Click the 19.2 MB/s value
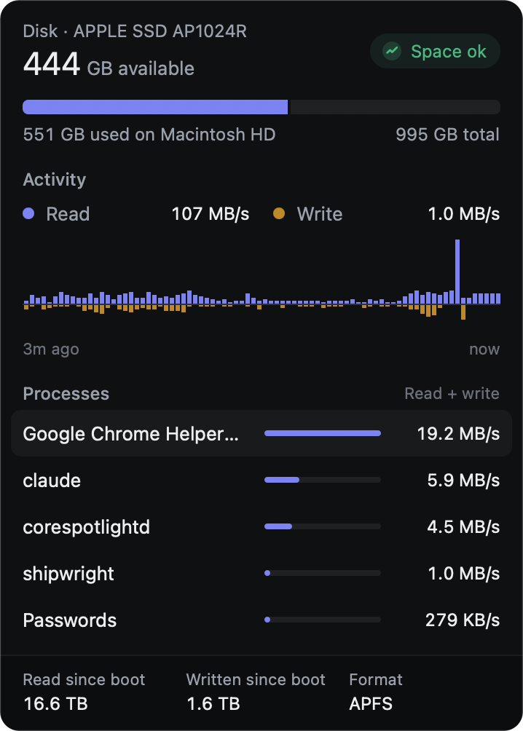This screenshot has height=731, width=523. 458,433
